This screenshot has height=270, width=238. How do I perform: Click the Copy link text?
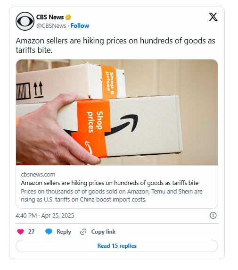click(x=103, y=232)
